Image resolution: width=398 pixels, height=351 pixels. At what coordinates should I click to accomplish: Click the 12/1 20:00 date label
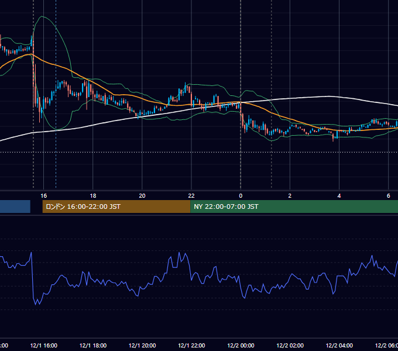click(142, 346)
